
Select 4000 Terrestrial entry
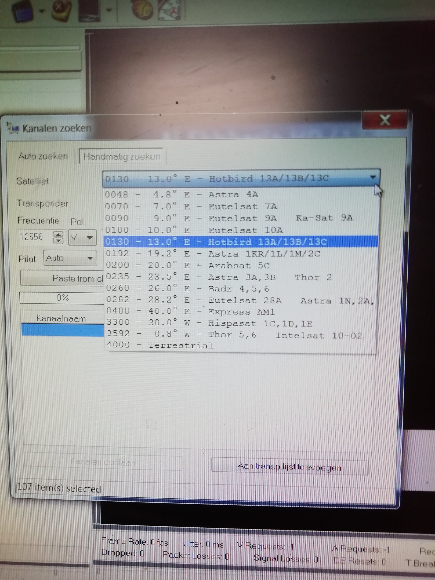(241, 345)
